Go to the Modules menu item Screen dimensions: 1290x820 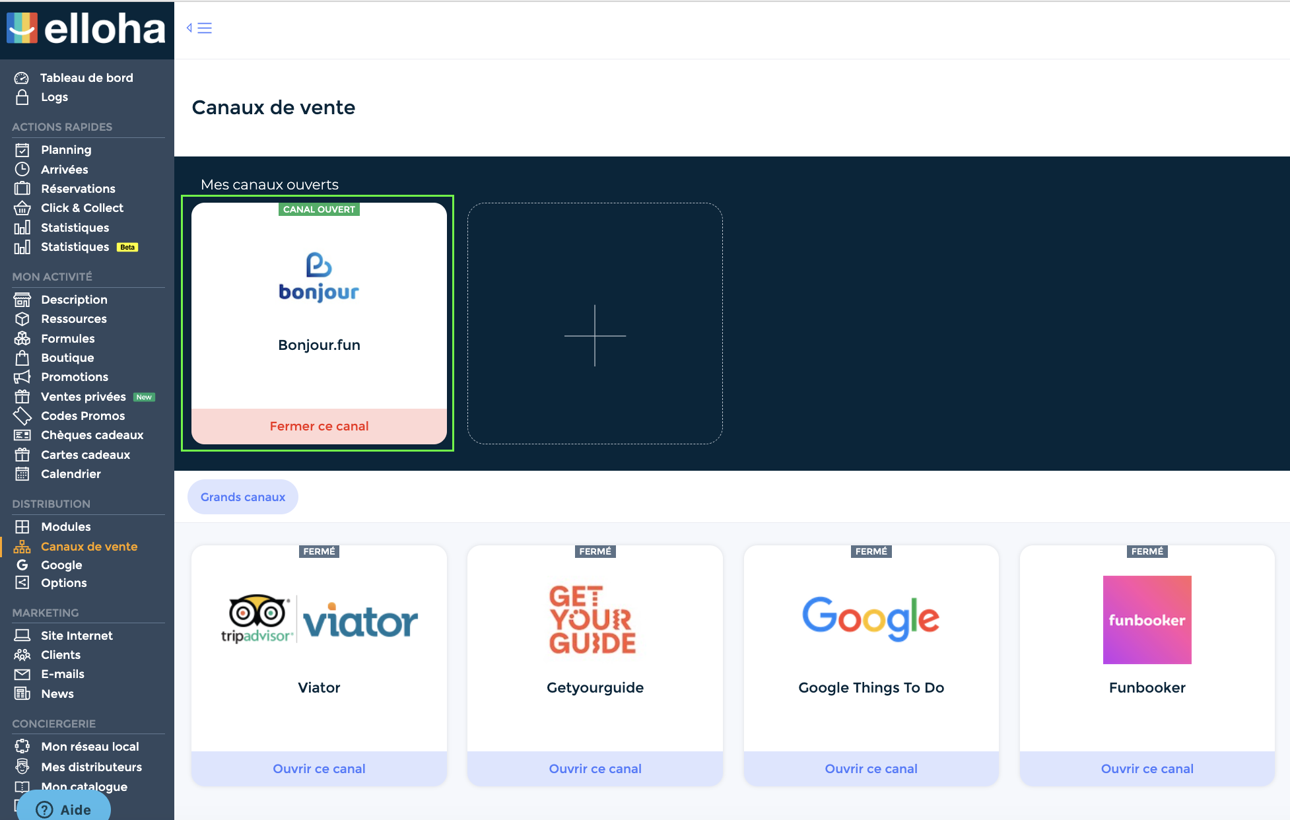tap(66, 527)
